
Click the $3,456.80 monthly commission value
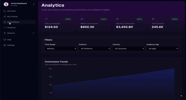[x=124, y=27]
